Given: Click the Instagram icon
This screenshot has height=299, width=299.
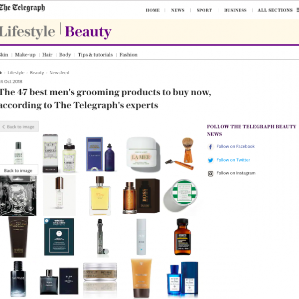Looking at the screenshot, I should pos(210,173).
